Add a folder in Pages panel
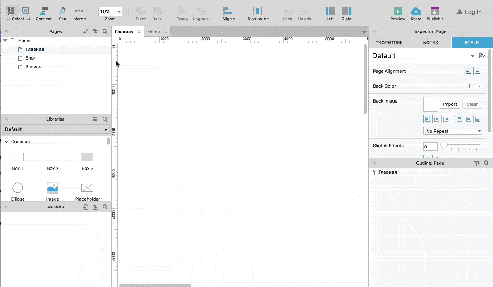 coord(95,31)
